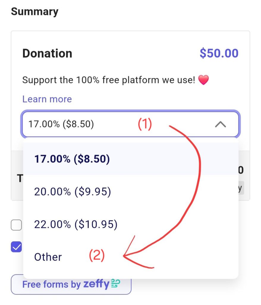Click the Support the 100% free platform text

coord(109,80)
